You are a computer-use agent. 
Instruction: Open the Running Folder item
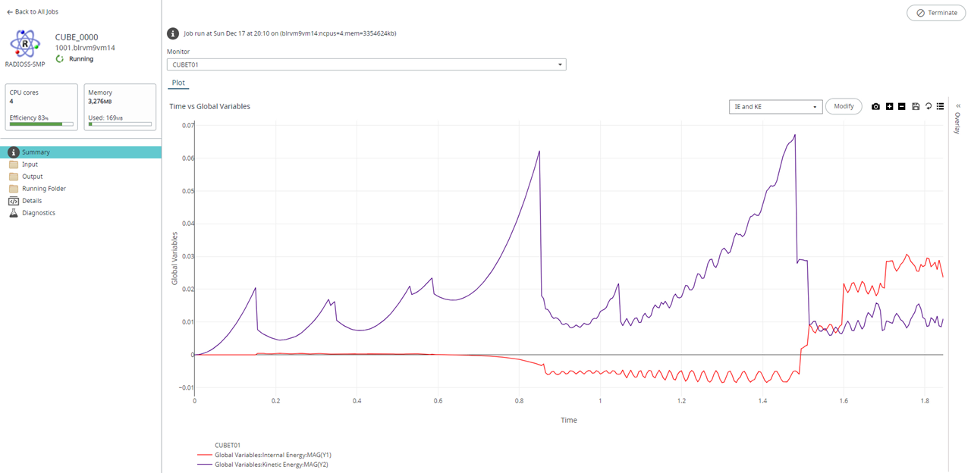pos(43,189)
